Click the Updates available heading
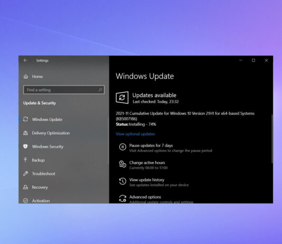Image resolution: width=282 pixels, height=244 pixels. point(154,95)
